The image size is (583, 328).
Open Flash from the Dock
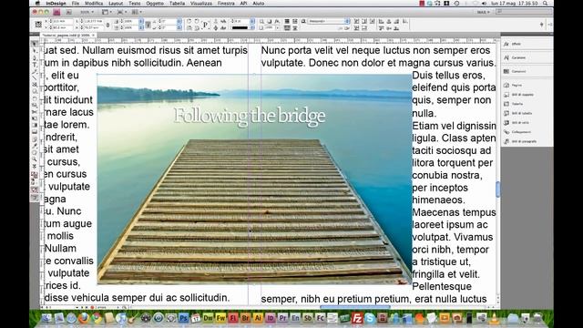pos(233,318)
